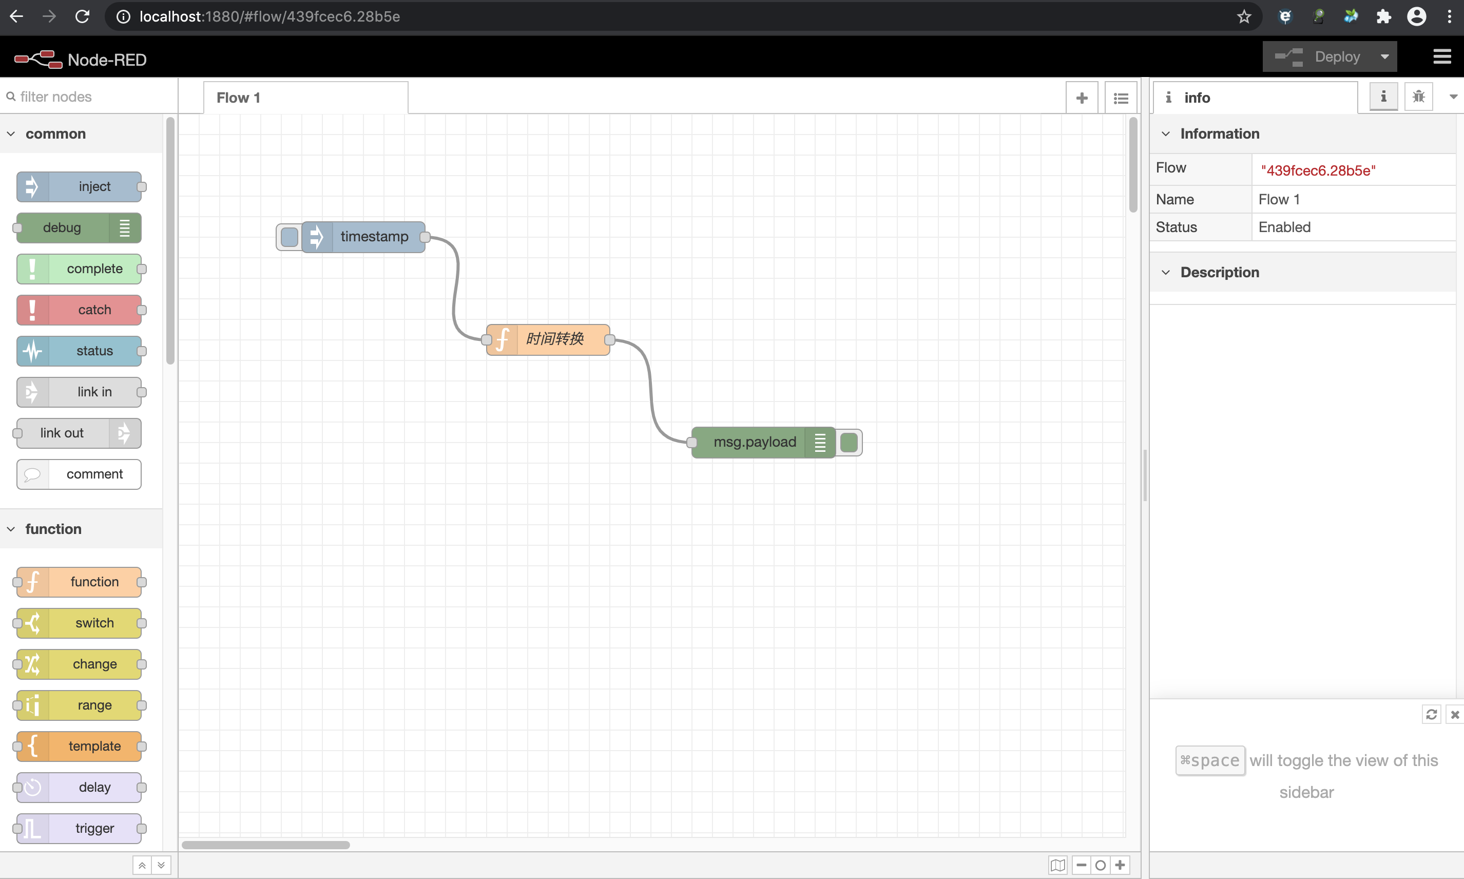The image size is (1464, 879).
Task: Click the zoom out minus icon
Action: click(x=1081, y=865)
